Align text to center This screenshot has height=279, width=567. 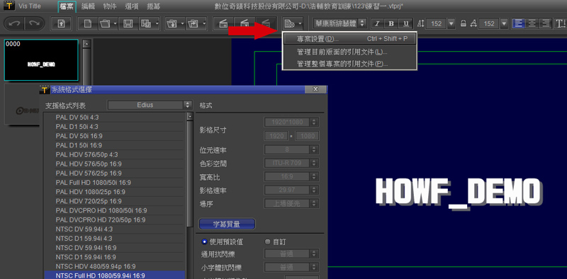point(532,24)
